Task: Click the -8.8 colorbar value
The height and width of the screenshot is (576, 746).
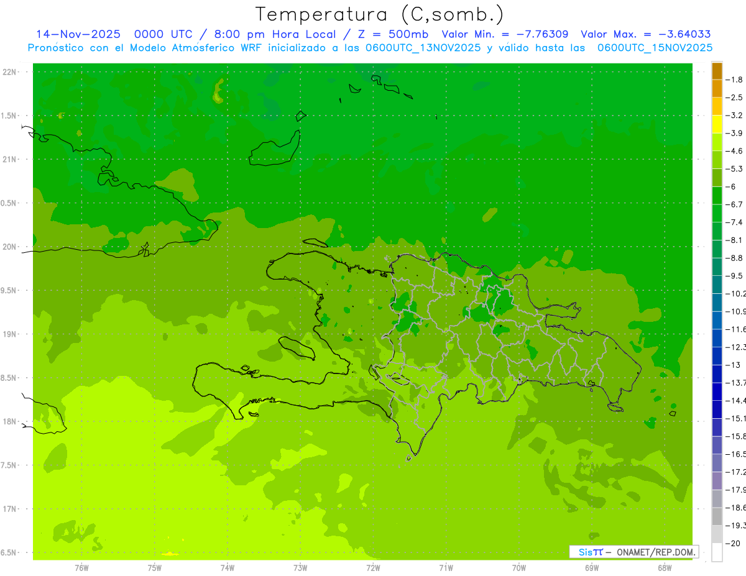Action: click(x=735, y=258)
